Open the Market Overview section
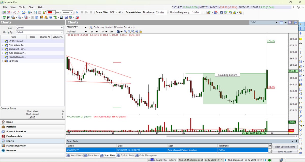 pos(32,146)
